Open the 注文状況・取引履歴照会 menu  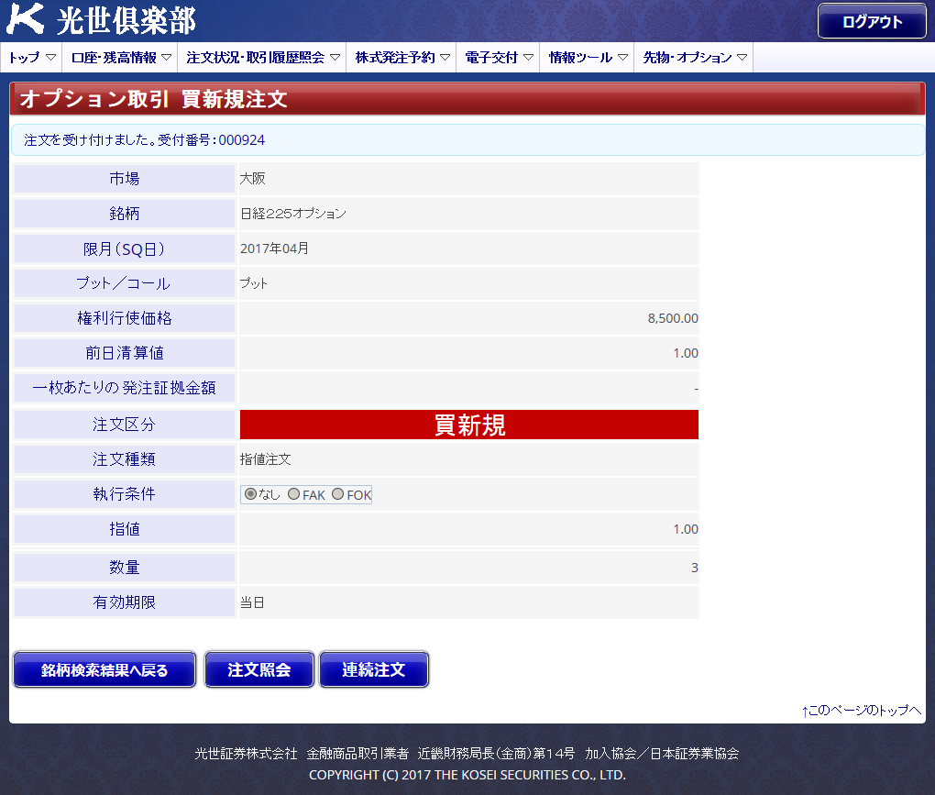(x=262, y=57)
